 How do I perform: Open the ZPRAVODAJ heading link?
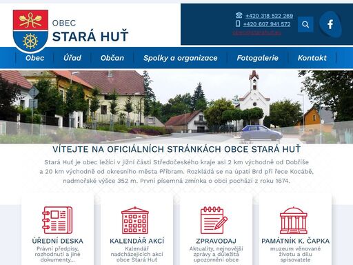point(216,241)
